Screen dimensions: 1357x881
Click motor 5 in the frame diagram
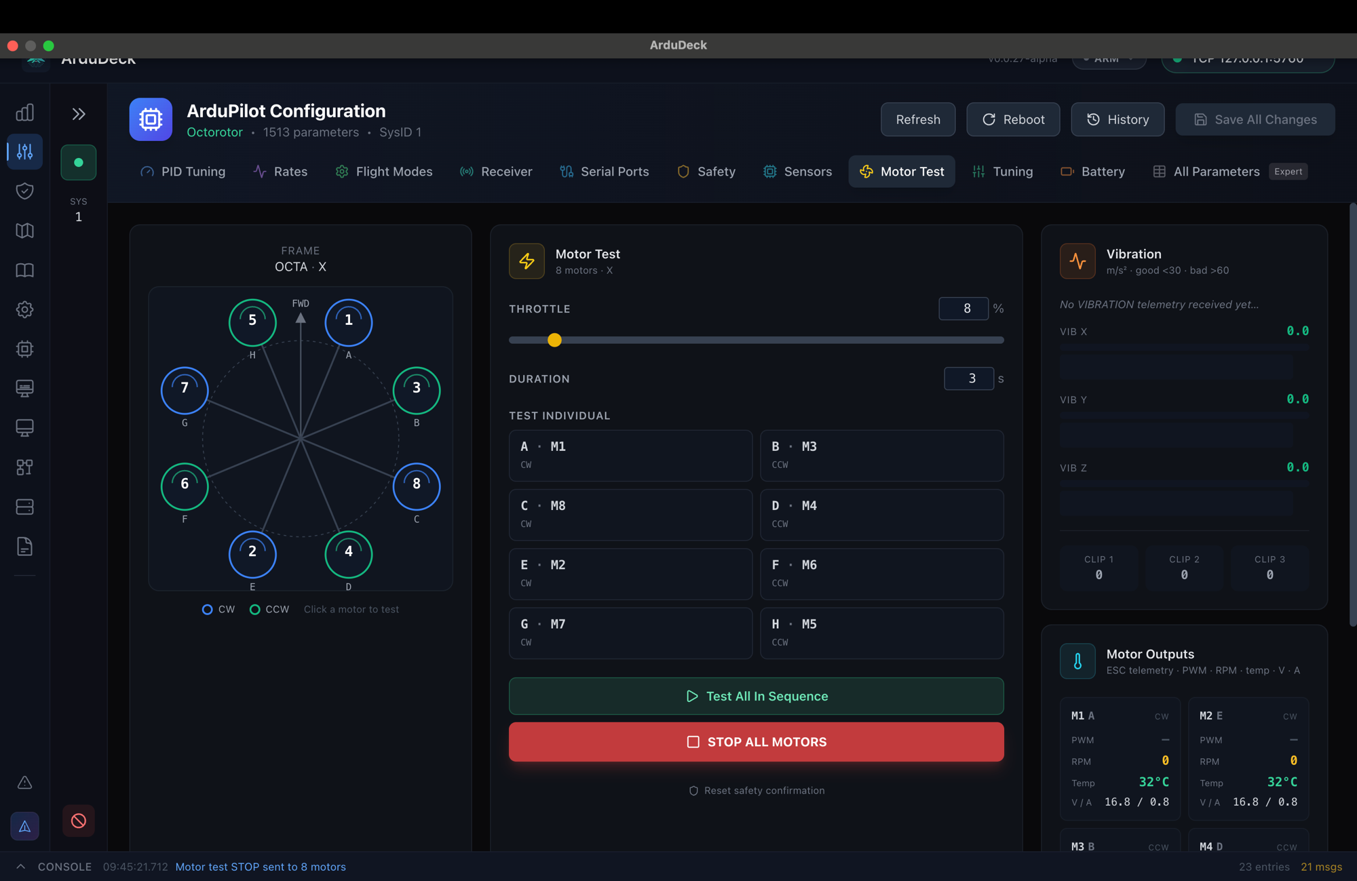coord(252,321)
